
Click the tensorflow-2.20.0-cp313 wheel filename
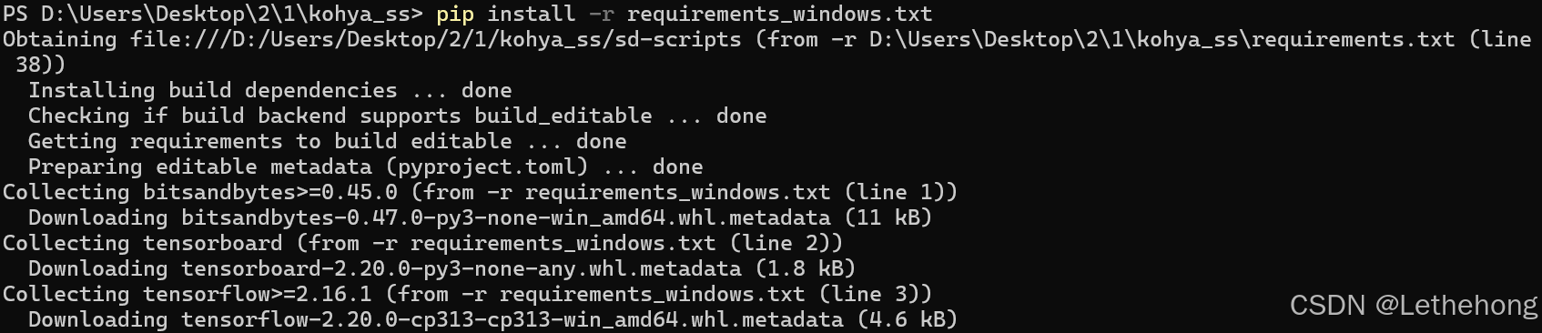[x=512, y=320]
